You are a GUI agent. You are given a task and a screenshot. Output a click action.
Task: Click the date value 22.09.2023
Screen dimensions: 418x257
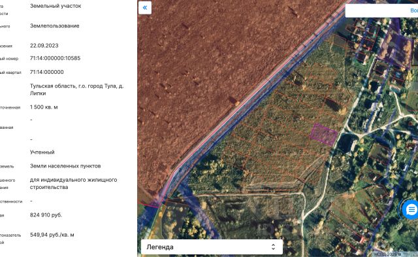pos(44,46)
